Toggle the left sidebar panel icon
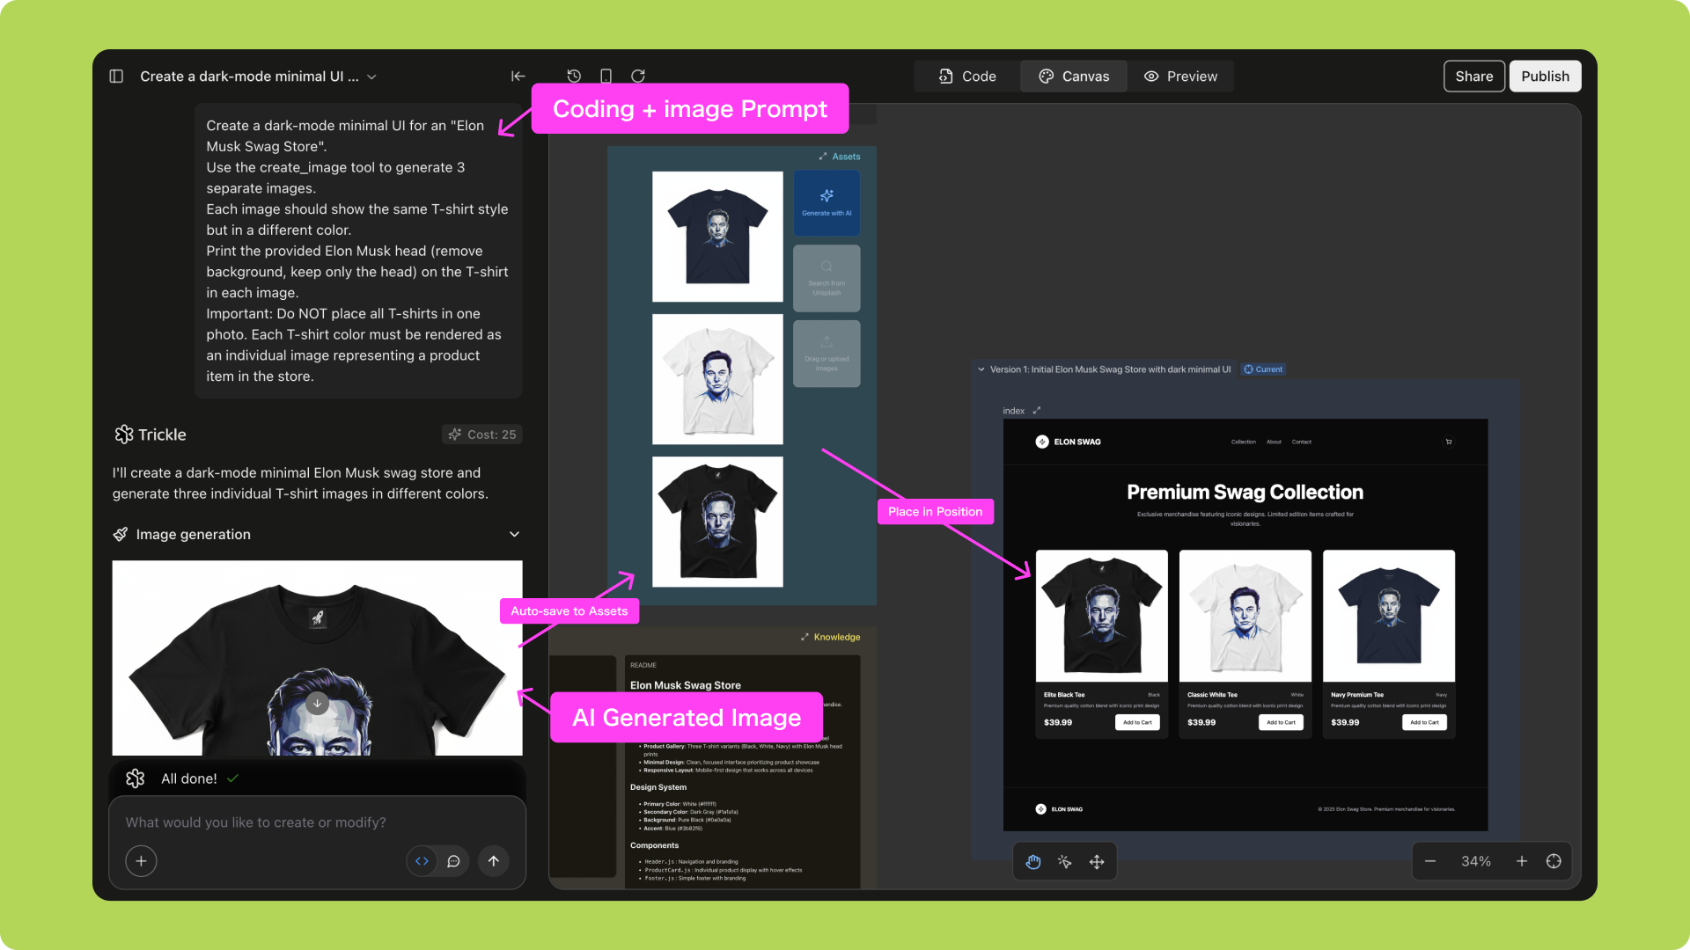1690x950 pixels. [116, 77]
